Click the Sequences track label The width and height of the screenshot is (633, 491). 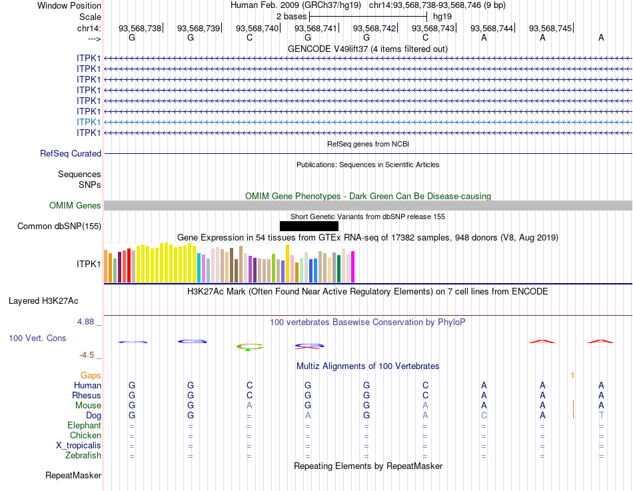pyautogui.click(x=79, y=174)
